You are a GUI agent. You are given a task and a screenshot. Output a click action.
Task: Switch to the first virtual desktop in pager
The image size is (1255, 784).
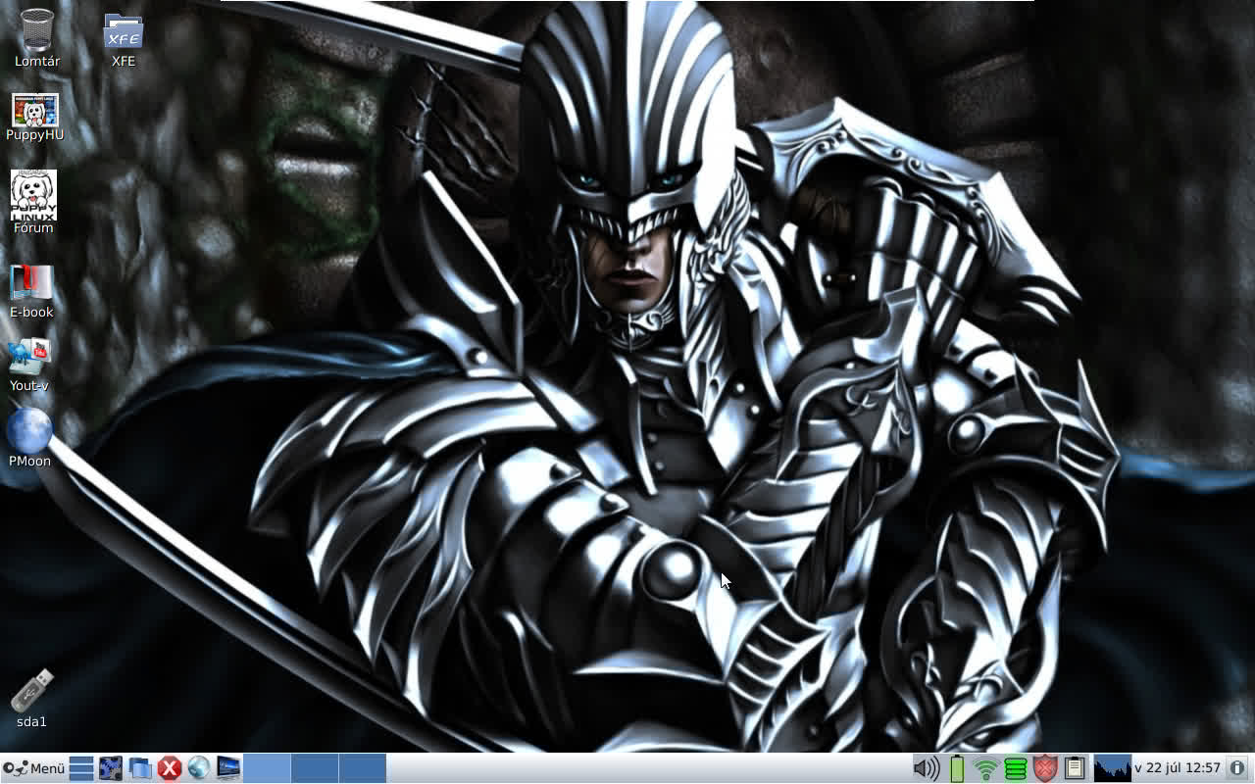coord(267,768)
